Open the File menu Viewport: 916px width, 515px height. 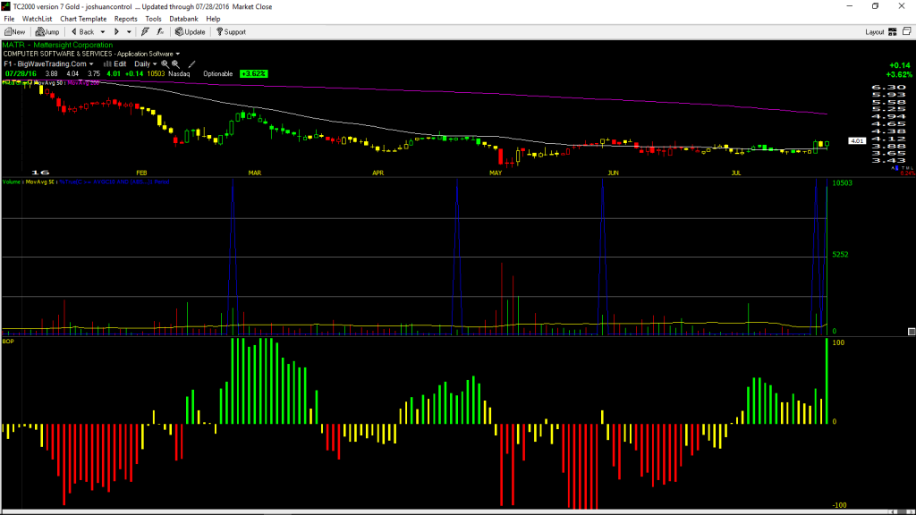pyautogui.click(x=9, y=19)
